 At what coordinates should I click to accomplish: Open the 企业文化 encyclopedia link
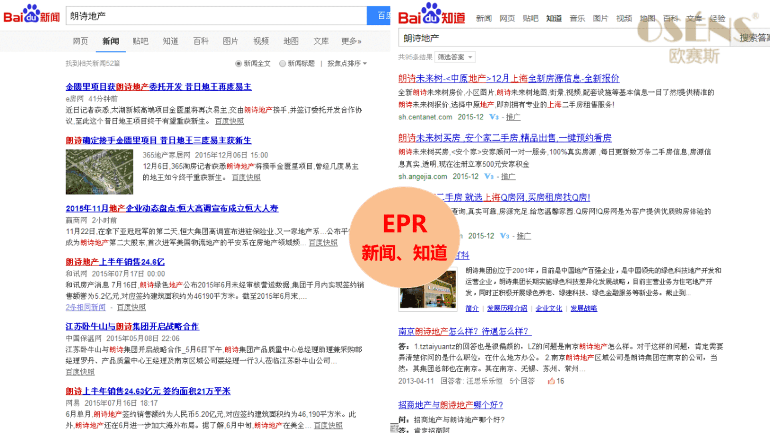pyautogui.click(x=549, y=308)
